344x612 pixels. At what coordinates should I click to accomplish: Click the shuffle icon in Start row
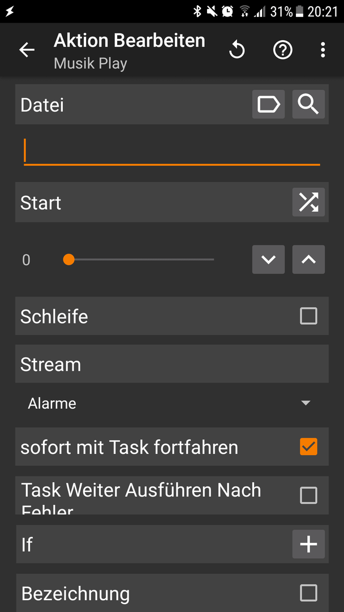[x=308, y=202]
